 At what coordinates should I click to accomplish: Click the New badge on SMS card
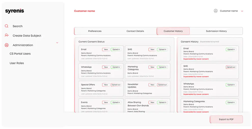152,49
